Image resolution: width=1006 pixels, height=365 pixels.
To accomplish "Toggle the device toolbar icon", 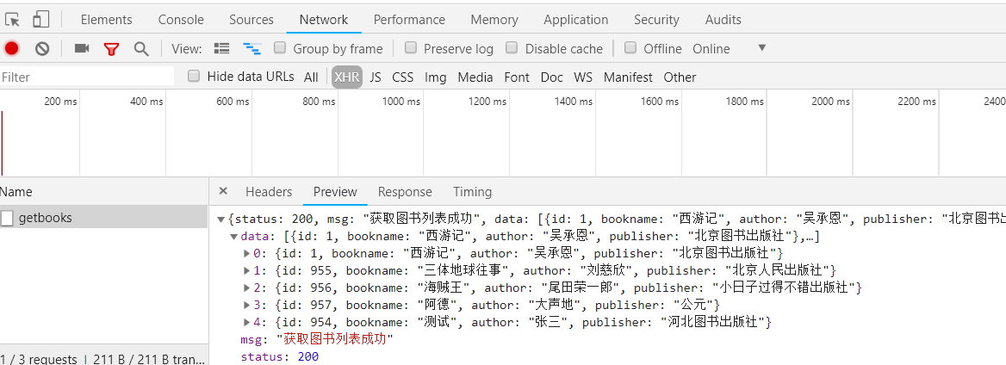I will coord(41,19).
